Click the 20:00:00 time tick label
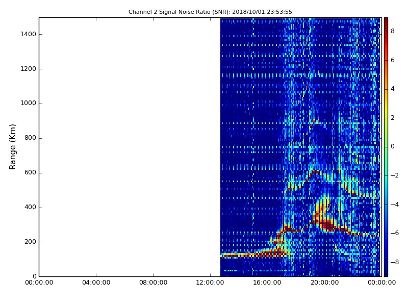The height and width of the screenshot is (306, 408). [x=325, y=283]
